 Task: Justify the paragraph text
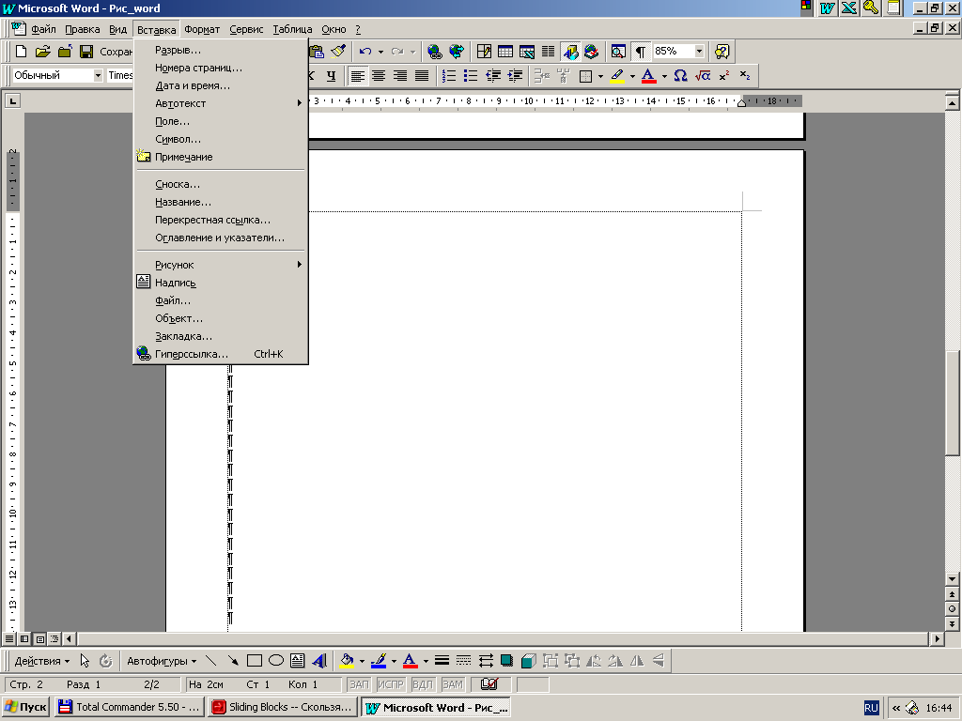tap(422, 75)
